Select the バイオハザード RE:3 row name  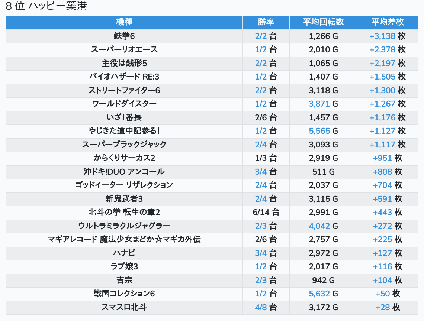click(124, 77)
